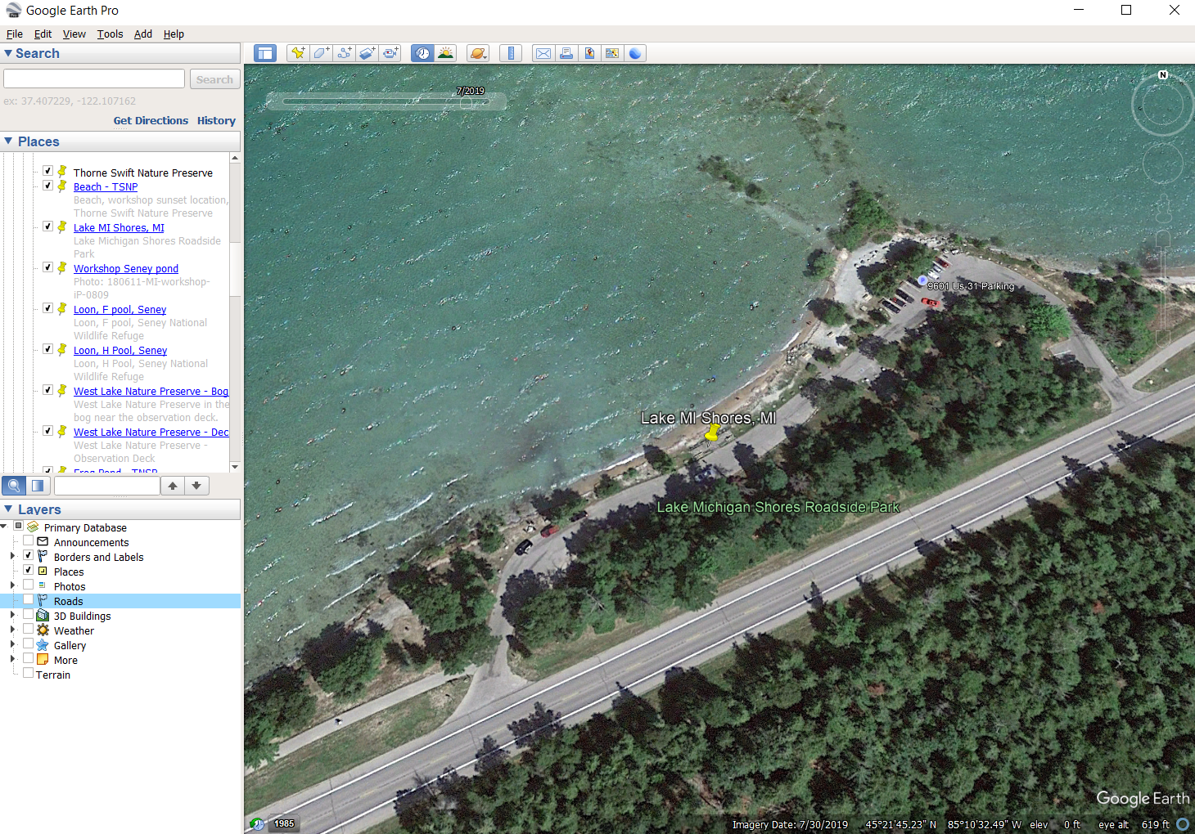Uncheck the Beach - TSNP checkbox
Image resolution: width=1195 pixels, height=834 pixels.
point(47,186)
